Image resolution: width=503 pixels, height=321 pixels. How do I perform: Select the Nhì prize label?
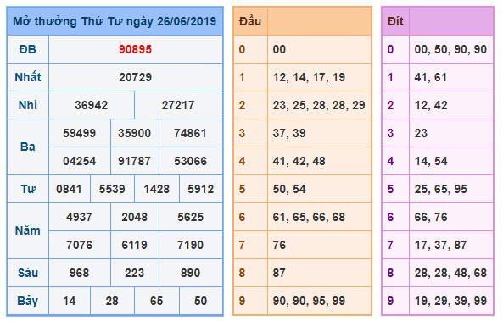pos(28,105)
